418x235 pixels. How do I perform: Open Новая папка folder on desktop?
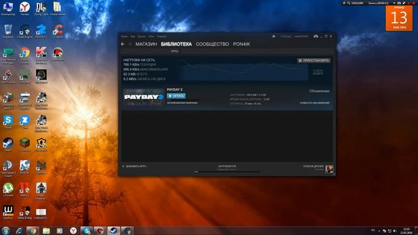57,8
